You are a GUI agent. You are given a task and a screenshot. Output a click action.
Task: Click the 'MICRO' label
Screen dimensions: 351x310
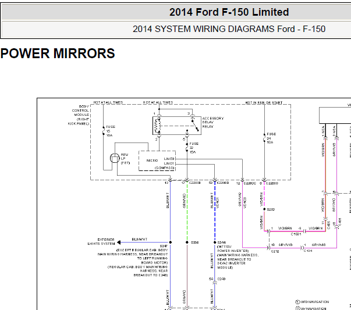coord(152,161)
